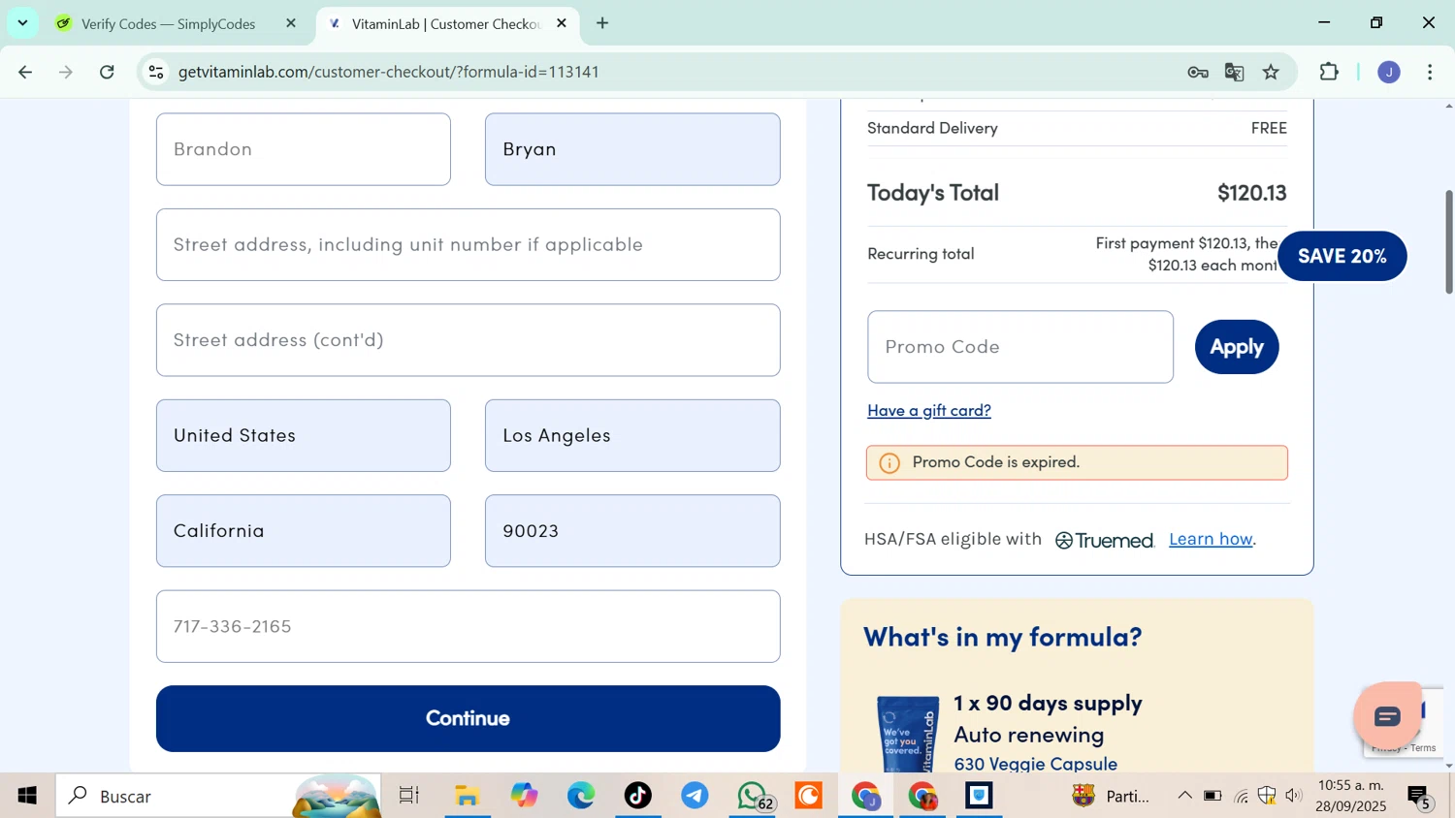Switch to Verify Codes SimplyCodes tab
The image size is (1455, 818).
point(167,23)
